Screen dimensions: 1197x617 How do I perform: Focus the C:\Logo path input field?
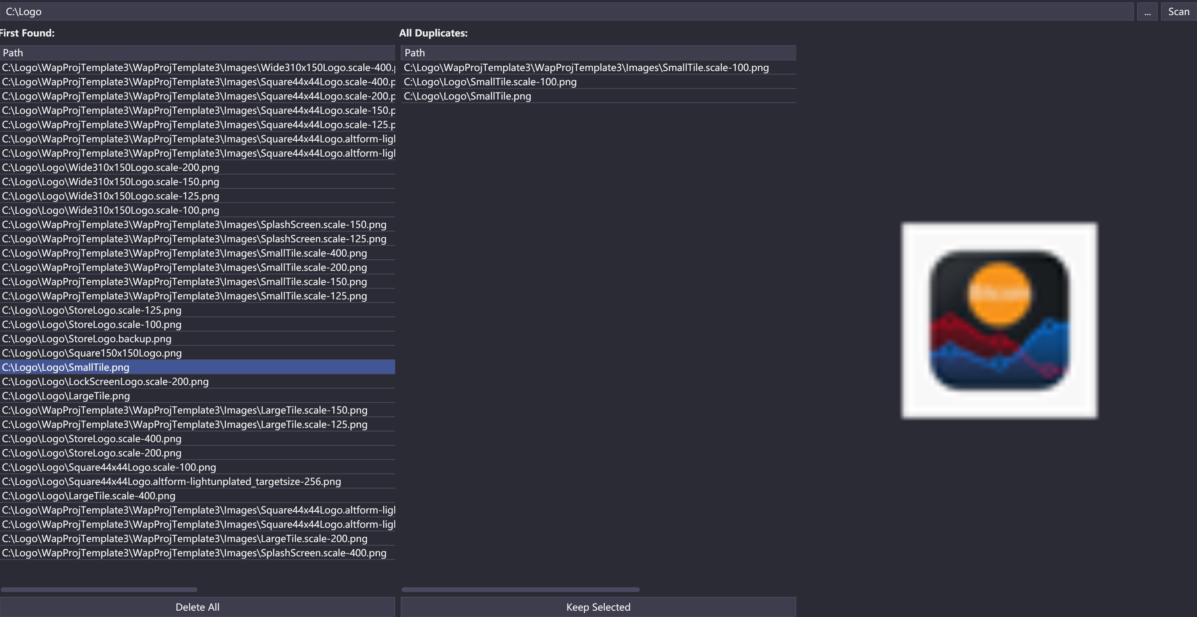click(x=558, y=11)
